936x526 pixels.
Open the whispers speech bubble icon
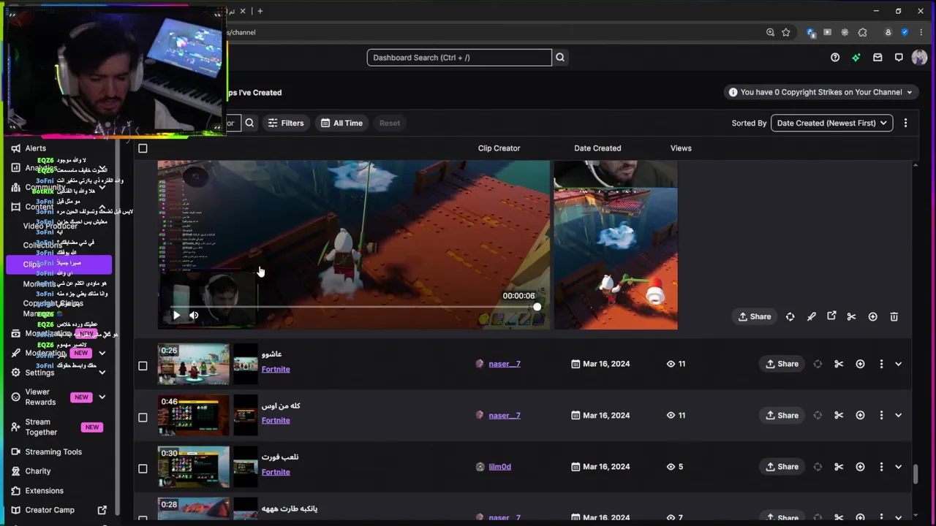pyautogui.click(x=899, y=58)
